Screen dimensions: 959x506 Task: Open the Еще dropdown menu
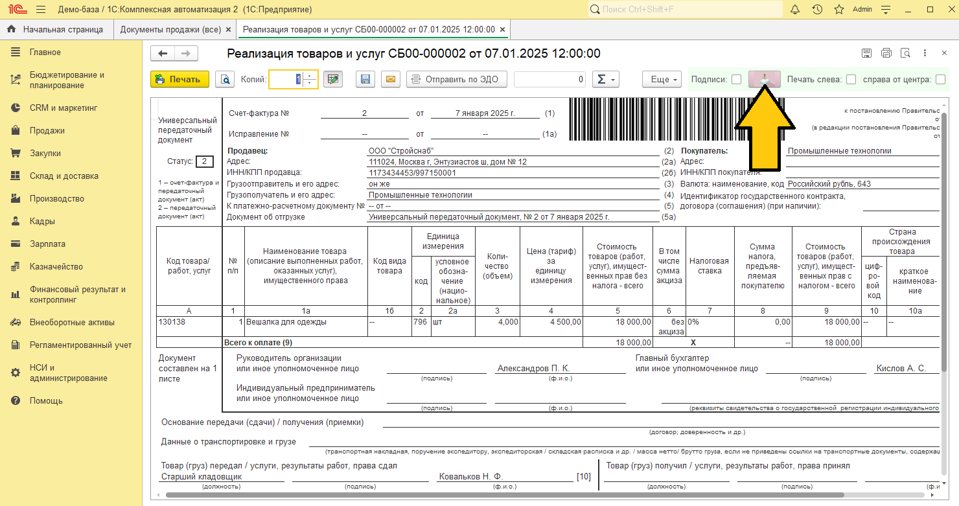point(662,79)
